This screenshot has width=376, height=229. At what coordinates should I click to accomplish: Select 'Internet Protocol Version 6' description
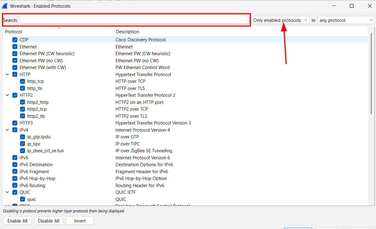click(143, 157)
